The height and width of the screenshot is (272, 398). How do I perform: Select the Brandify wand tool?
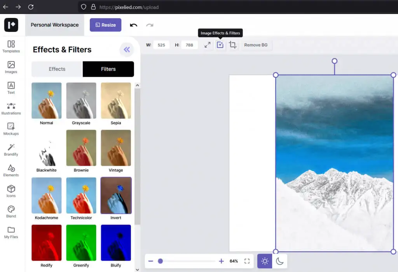[x=11, y=149]
